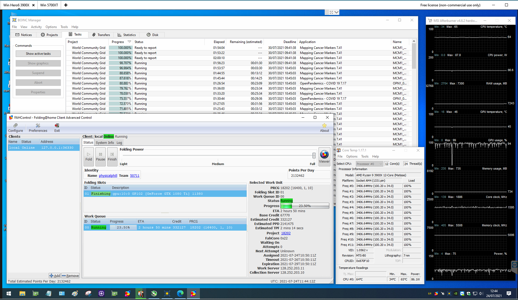Image resolution: width=518 pixels, height=300 pixels.
Task: Open the active Folding@home taskbar icon
Action: (193, 293)
